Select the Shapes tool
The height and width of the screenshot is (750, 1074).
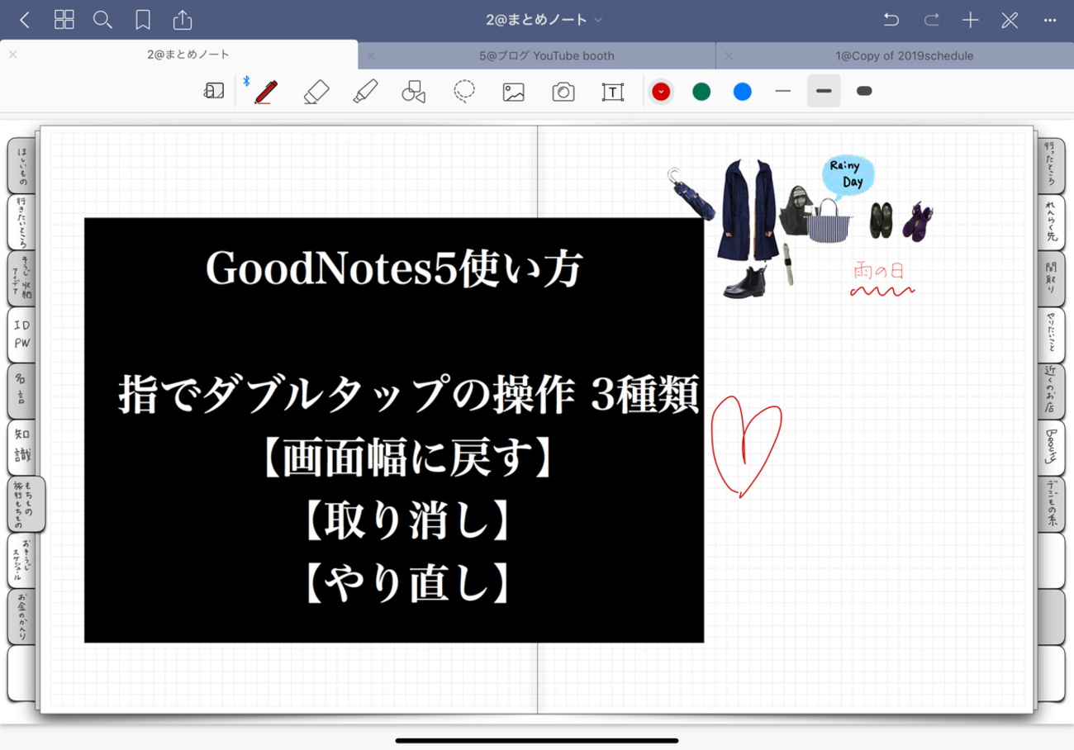pos(414,92)
